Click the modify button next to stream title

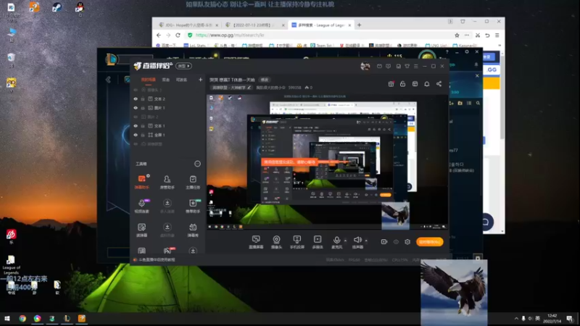pyautogui.click(x=264, y=80)
